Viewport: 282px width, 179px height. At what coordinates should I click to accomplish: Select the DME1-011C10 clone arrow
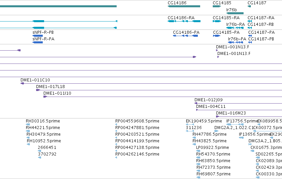[x=22, y=83]
